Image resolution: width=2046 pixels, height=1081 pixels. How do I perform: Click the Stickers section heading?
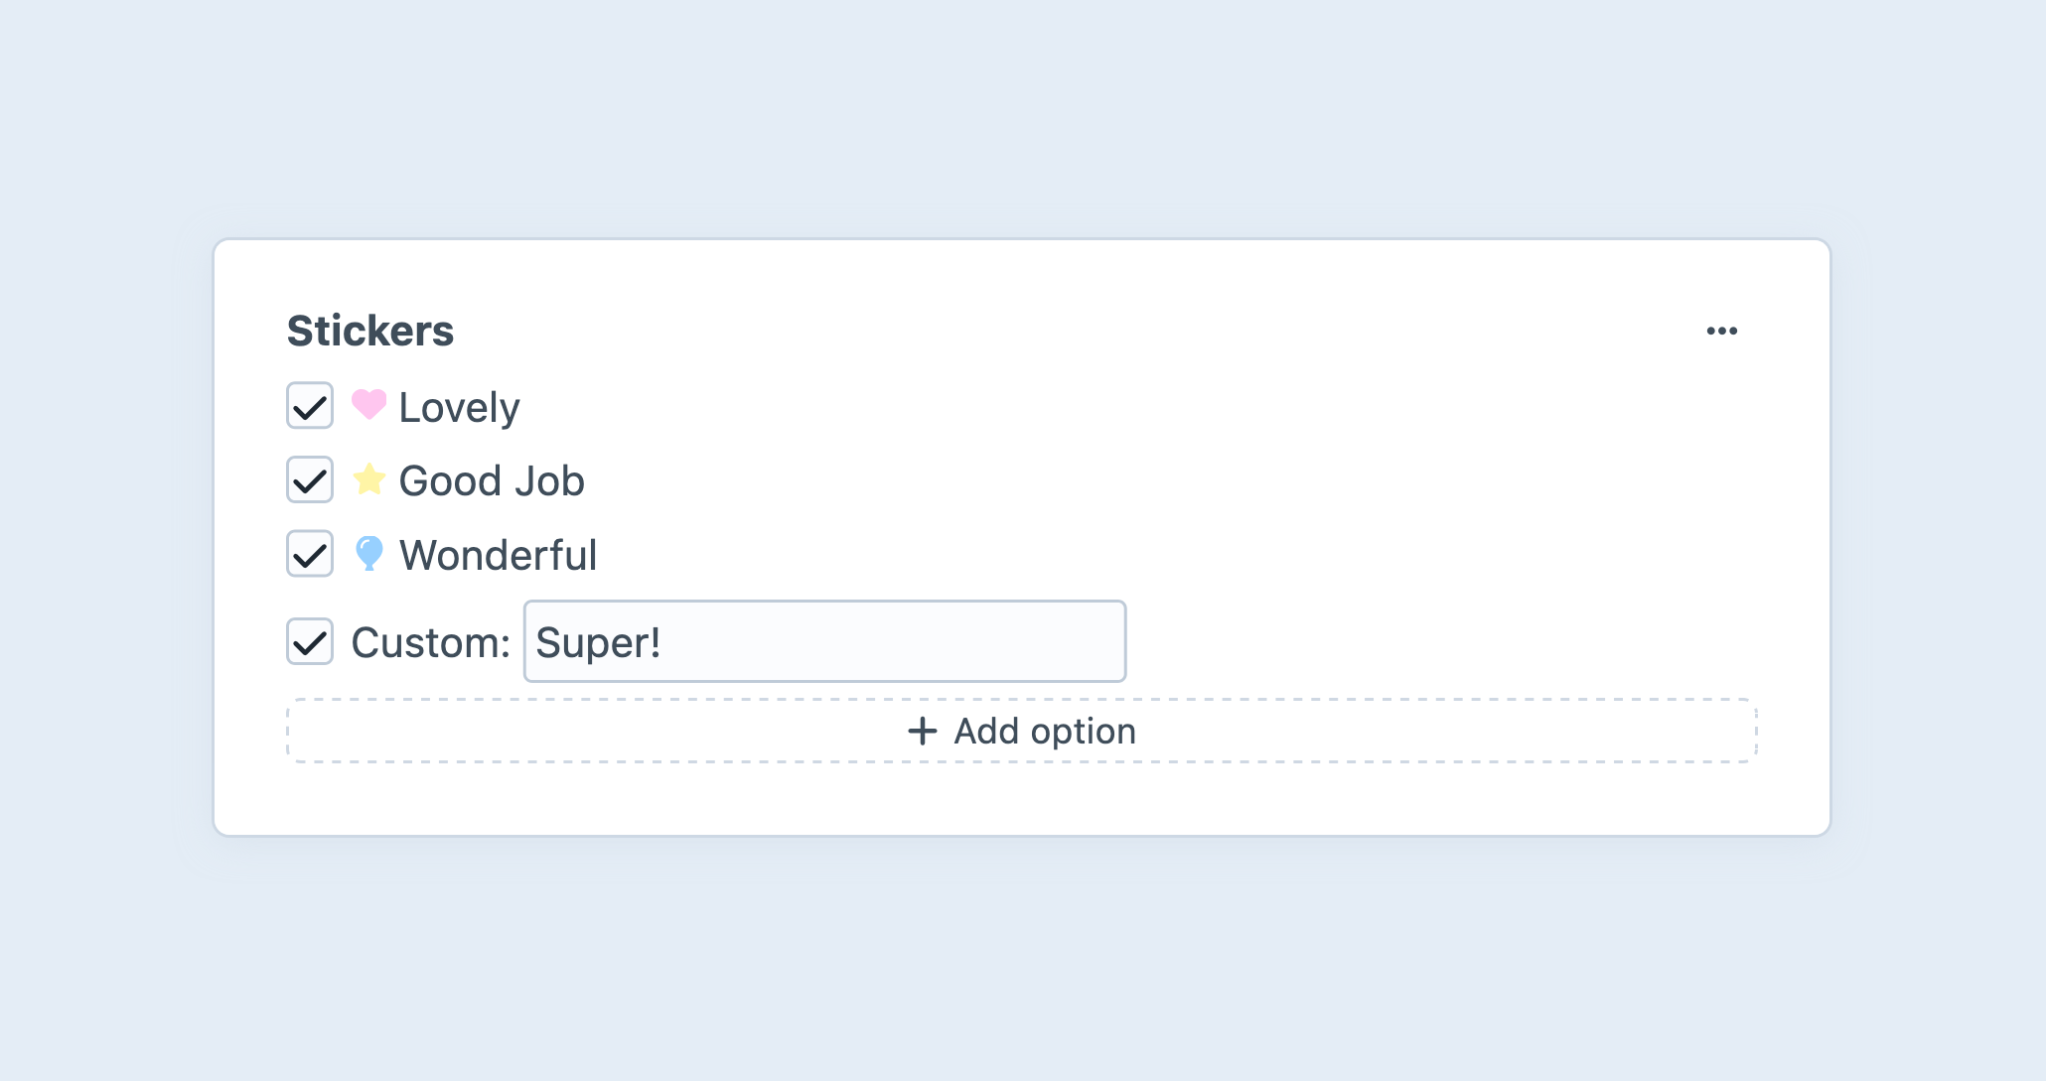370,331
